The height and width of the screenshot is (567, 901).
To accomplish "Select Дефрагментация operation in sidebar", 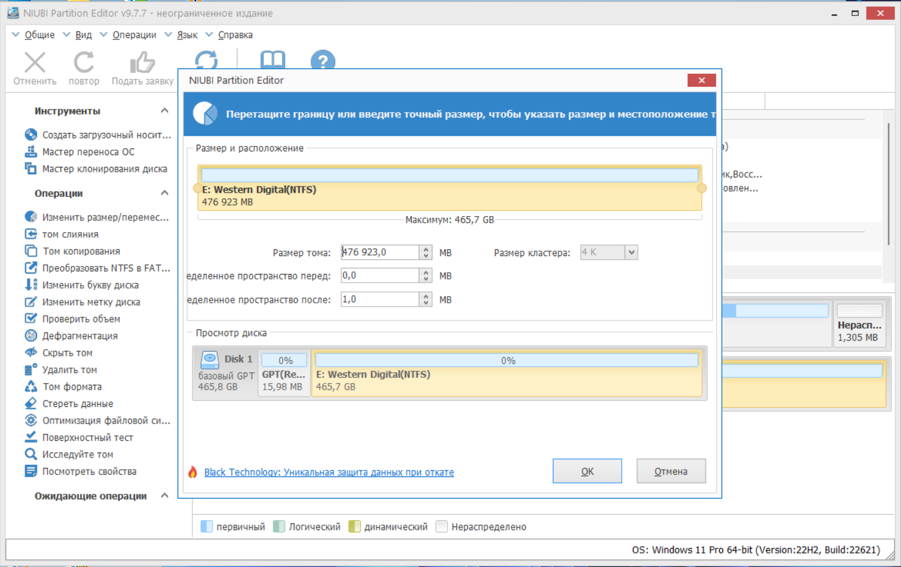I will pyautogui.click(x=71, y=336).
